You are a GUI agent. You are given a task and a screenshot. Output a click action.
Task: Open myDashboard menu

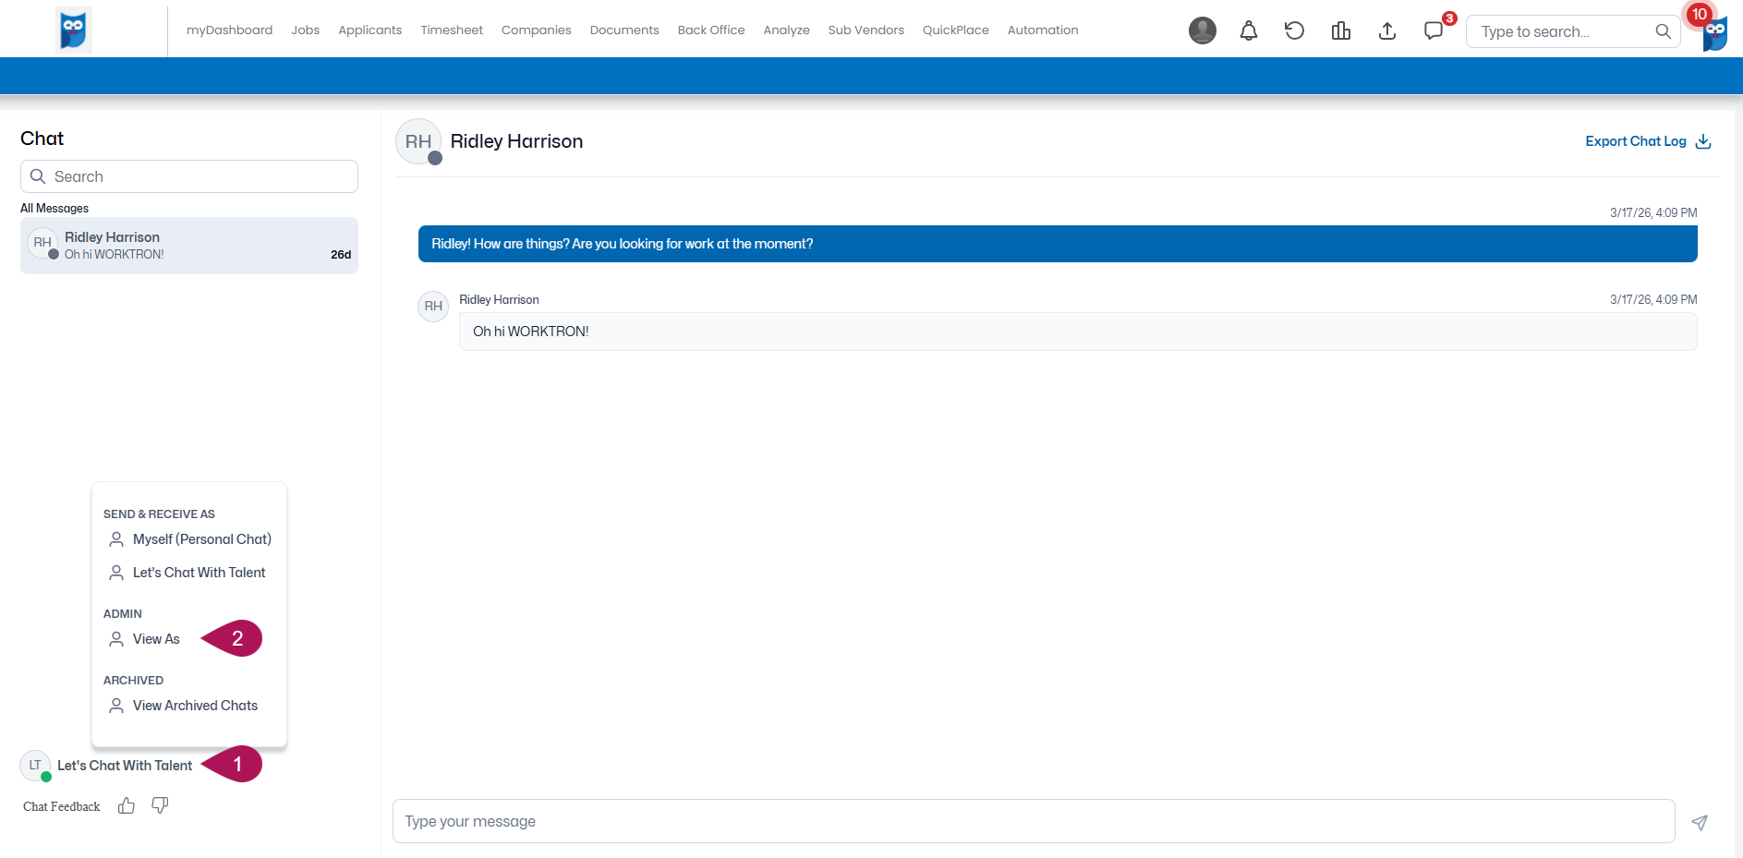pos(229,30)
